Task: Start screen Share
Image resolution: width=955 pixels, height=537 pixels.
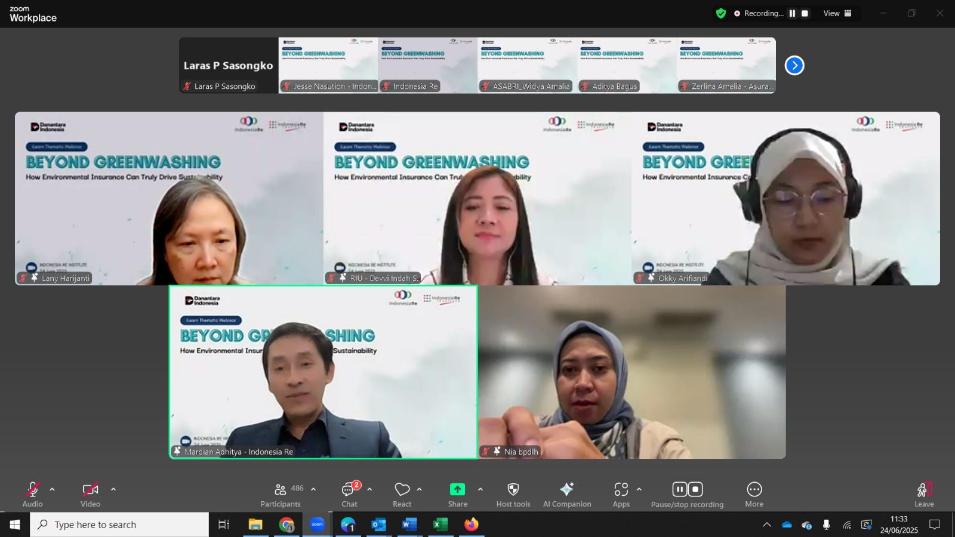Action: [x=458, y=495]
